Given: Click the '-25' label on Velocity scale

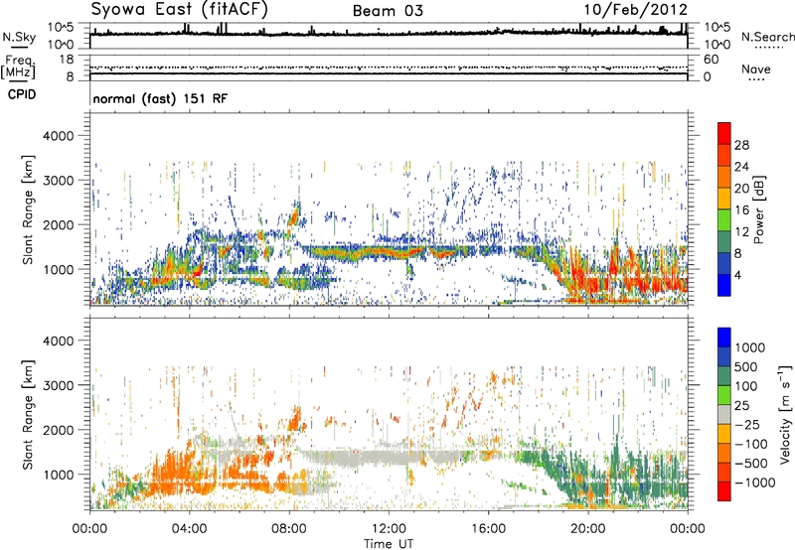Looking at the screenshot, I should [747, 425].
